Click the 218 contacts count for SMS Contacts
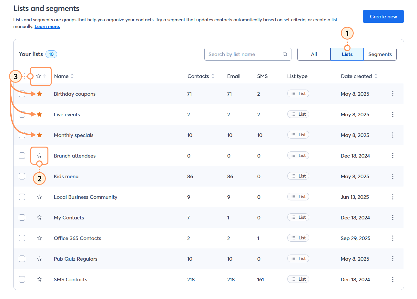417x299 pixels. [191, 279]
